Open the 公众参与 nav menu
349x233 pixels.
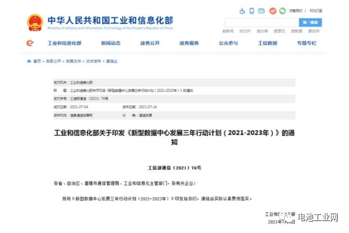pyautogui.click(x=229, y=43)
